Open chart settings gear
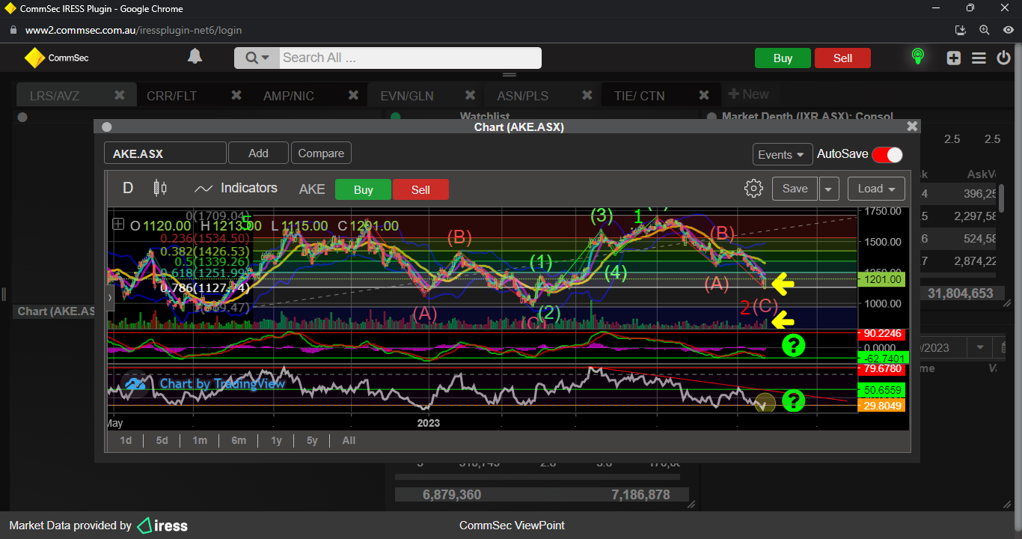Viewport: 1022px width, 539px height. tap(753, 189)
